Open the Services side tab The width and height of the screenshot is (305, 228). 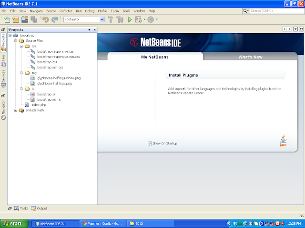[x=3, y=78]
